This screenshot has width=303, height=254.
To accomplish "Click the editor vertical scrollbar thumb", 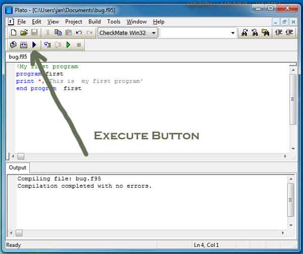I will click(293, 99).
